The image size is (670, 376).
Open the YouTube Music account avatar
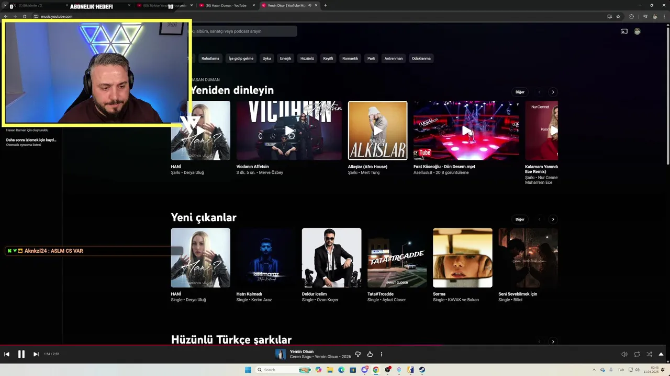point(637,31)
